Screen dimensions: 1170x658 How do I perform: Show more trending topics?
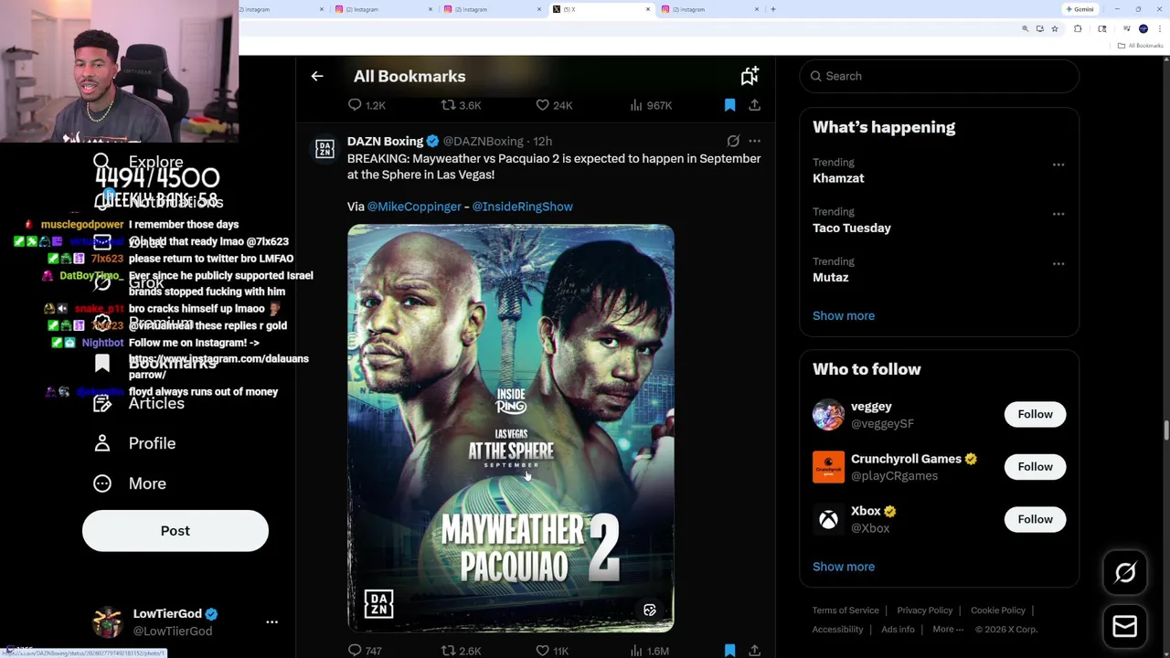(844, 315)
